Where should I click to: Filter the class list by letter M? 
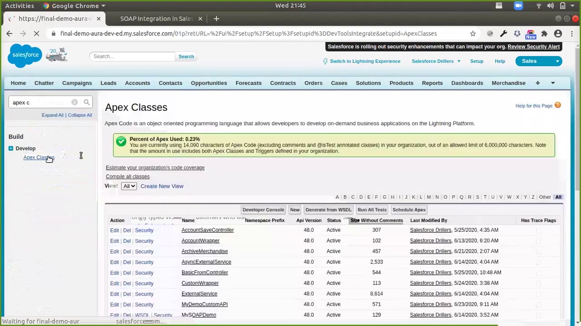pos(429,197)
